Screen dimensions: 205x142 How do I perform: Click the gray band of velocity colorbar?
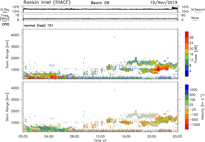(x=187, y=107)
